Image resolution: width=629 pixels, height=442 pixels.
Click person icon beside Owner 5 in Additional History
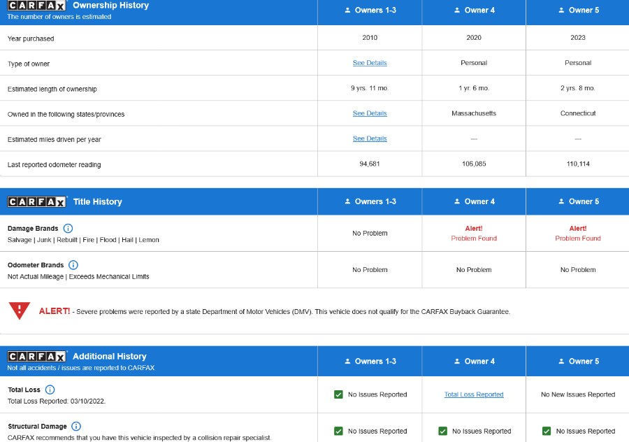(x=561, y=362)
